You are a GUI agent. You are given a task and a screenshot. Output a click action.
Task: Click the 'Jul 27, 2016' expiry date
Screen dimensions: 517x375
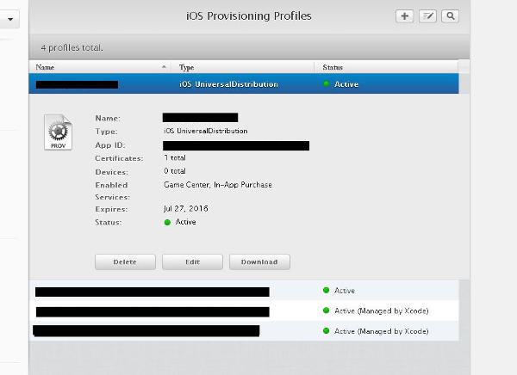pyautogui.click(x=186, y=208)
